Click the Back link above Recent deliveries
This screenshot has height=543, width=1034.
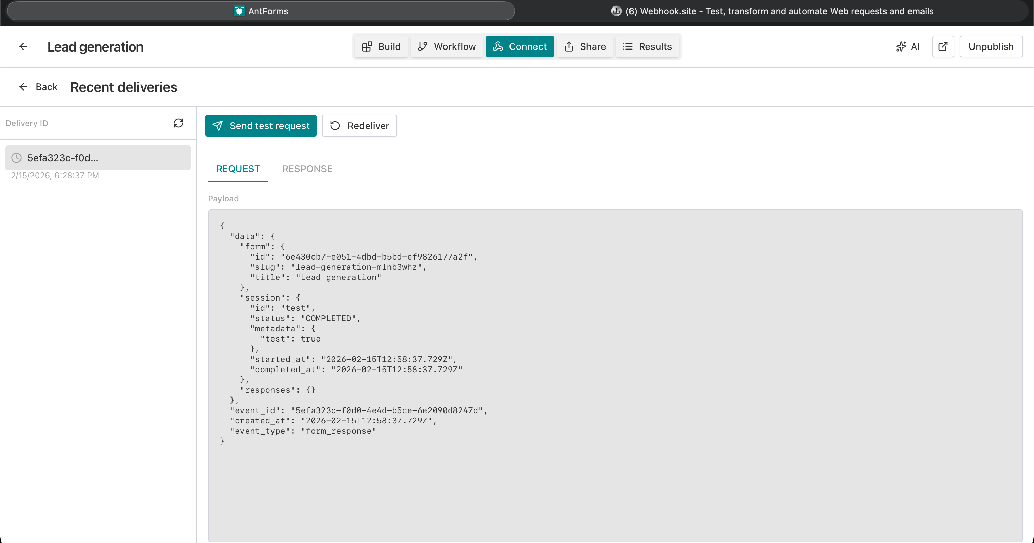38,87
